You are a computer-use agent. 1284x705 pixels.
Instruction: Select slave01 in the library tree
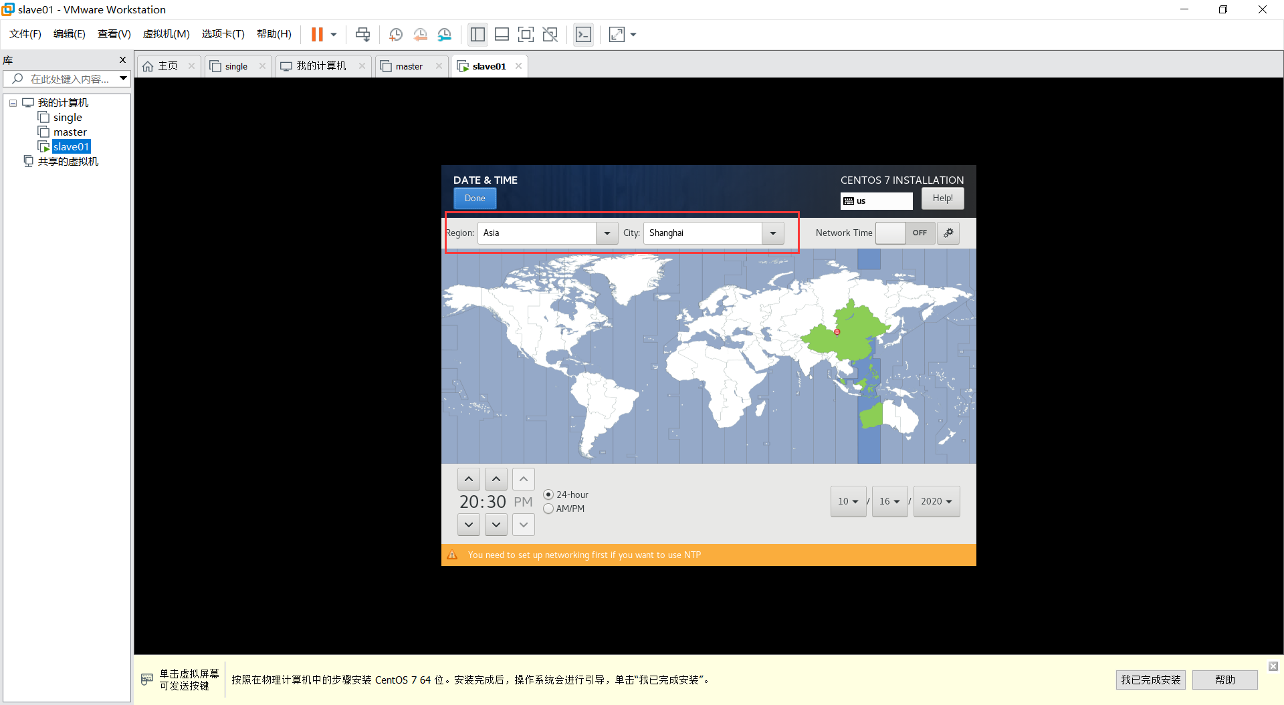(x=70, y=146)
